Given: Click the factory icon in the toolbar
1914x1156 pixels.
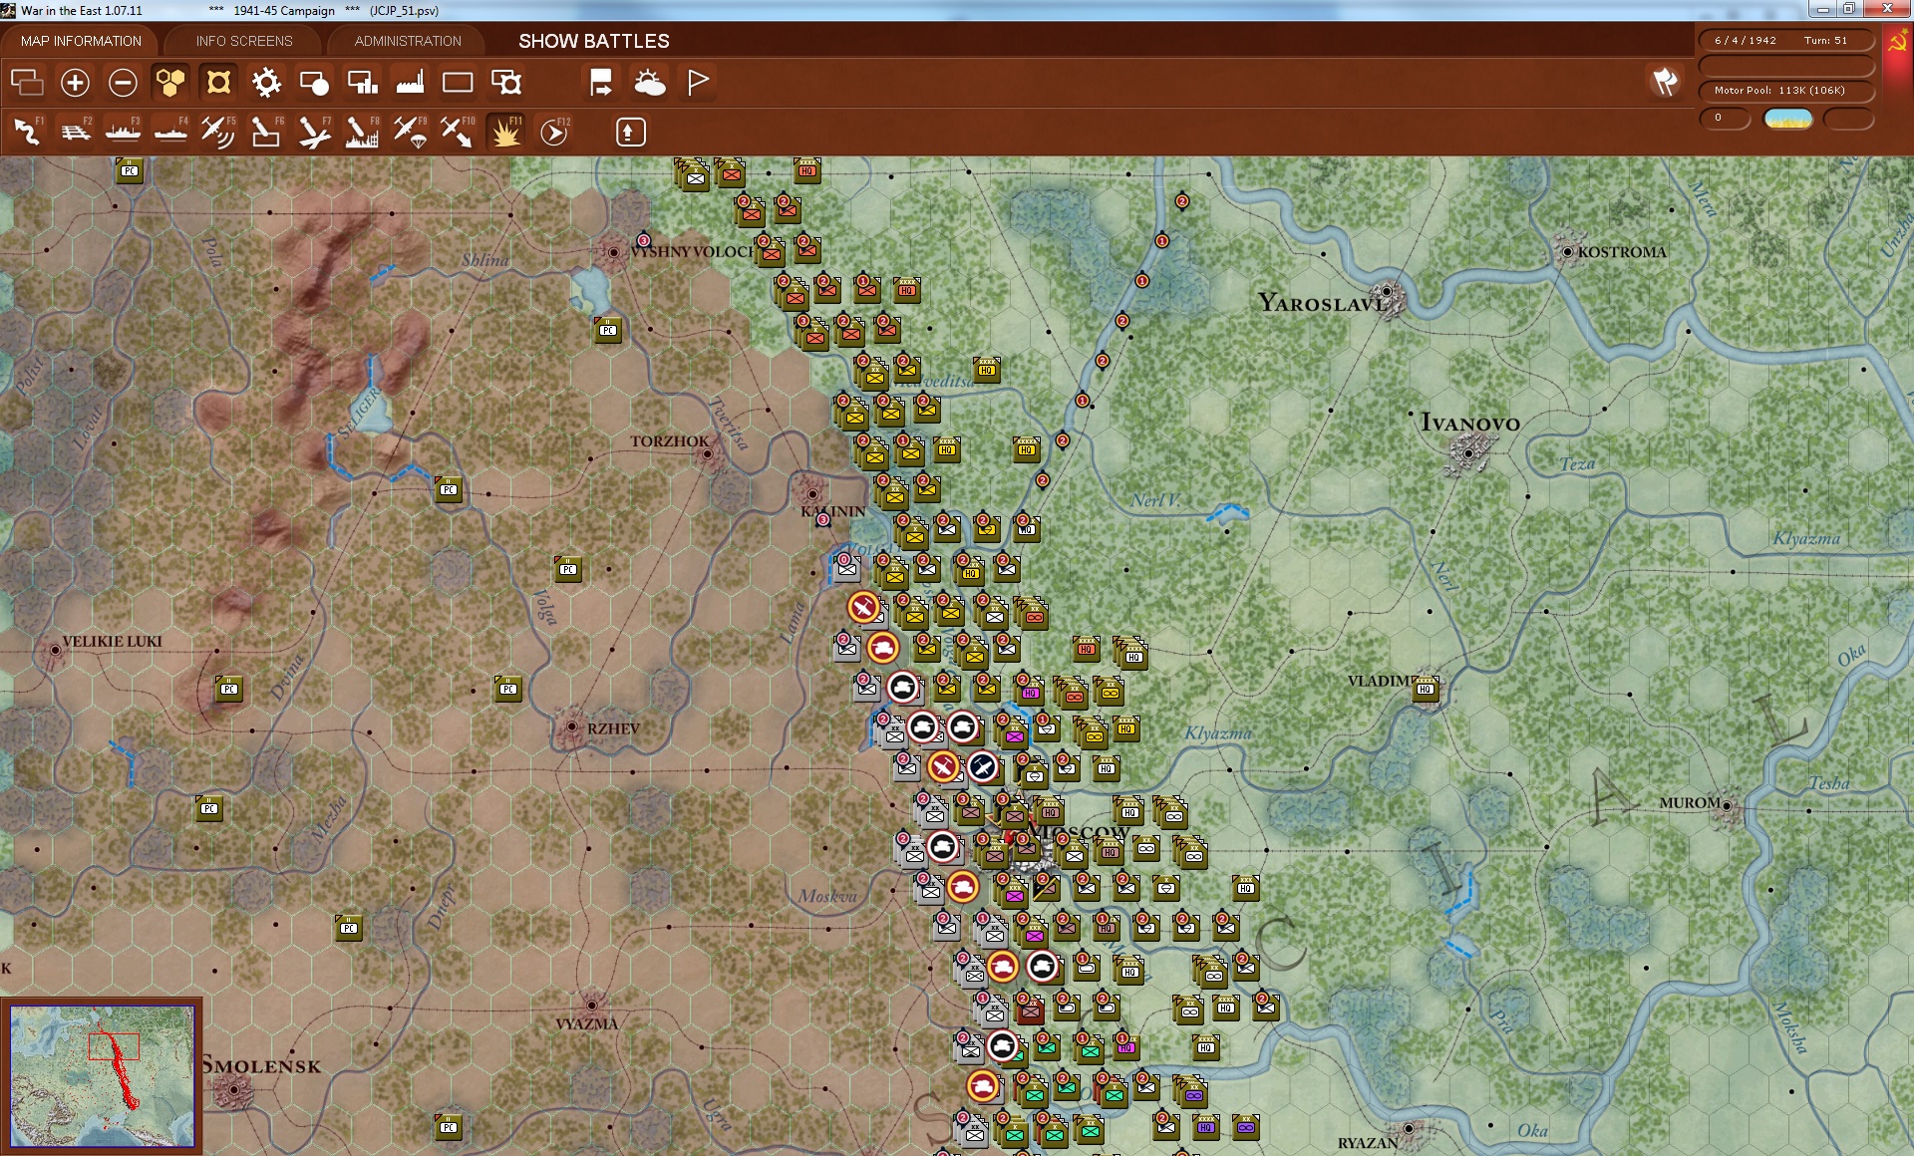Looking at the screenshot, I should pos(410,83).
